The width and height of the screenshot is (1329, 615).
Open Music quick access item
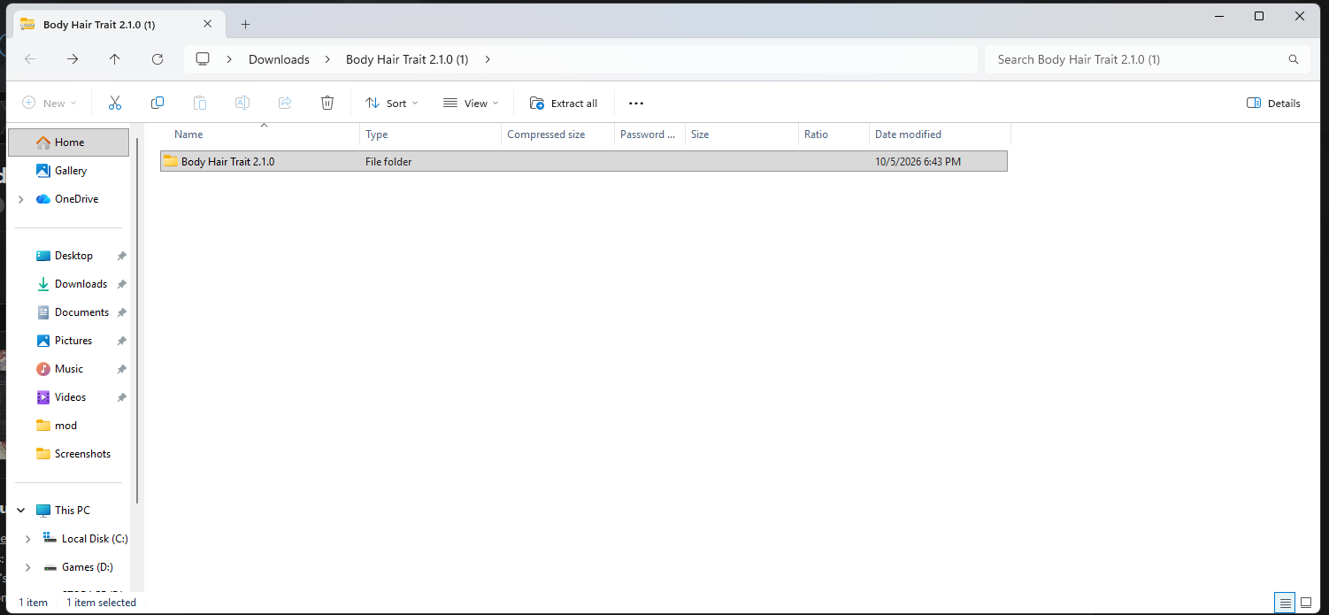(69, 369)
